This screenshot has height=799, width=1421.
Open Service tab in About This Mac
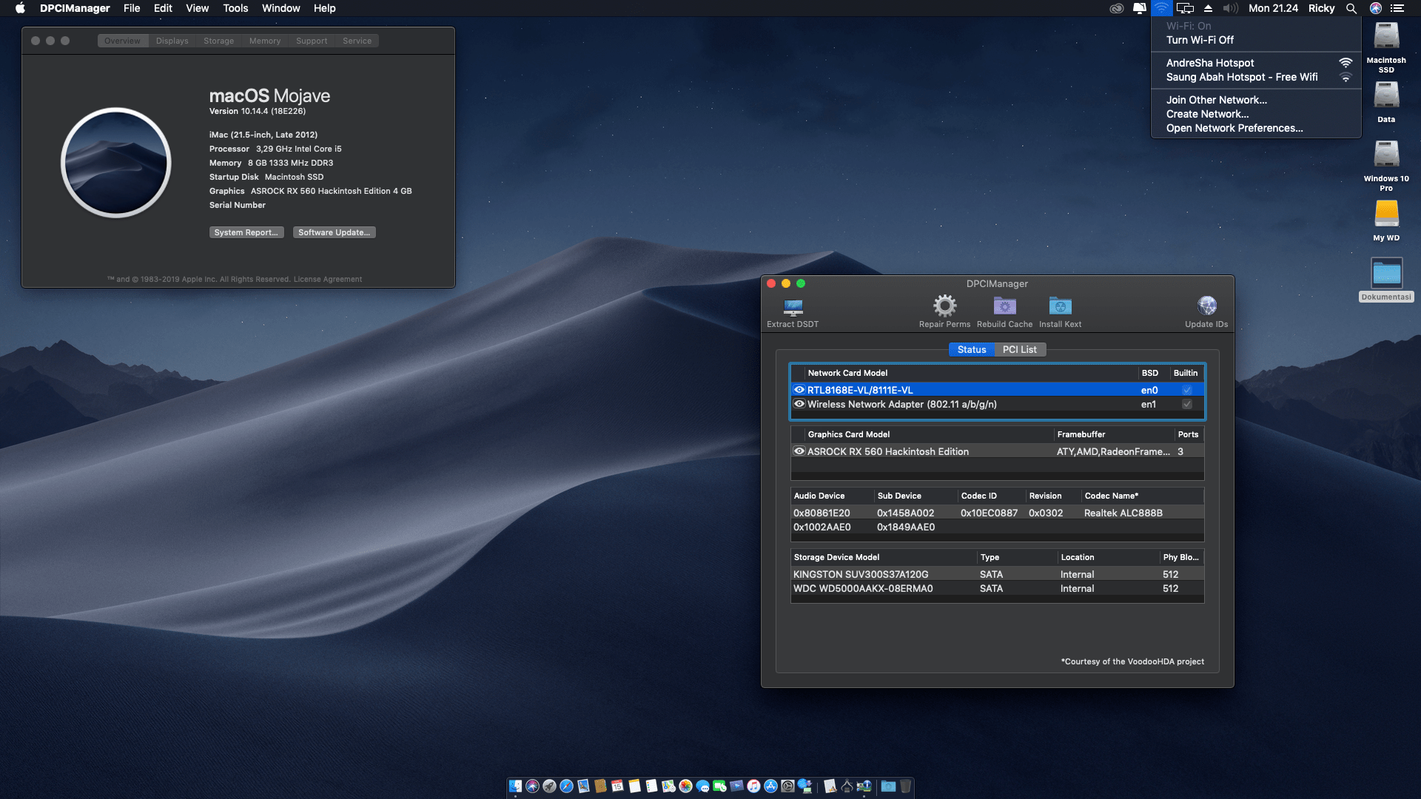[357, 41]
